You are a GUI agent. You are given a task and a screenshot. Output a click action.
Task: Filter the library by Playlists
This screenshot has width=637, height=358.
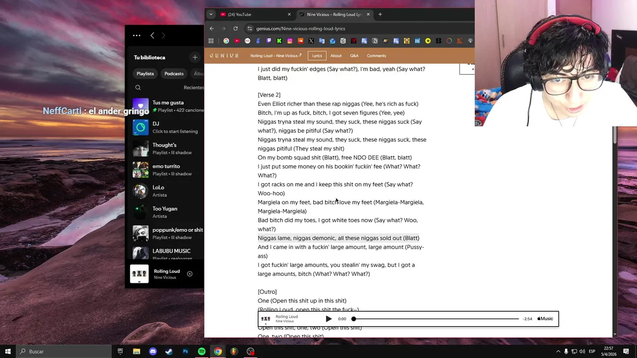tap(145, 74)
